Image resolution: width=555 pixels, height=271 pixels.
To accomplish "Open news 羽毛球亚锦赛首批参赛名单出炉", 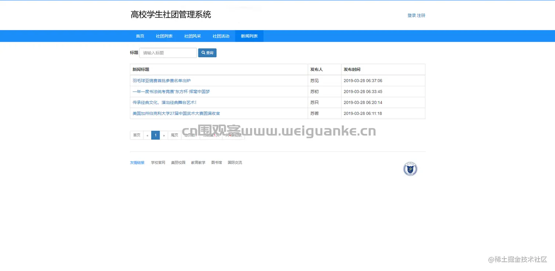I will (162, 81).
